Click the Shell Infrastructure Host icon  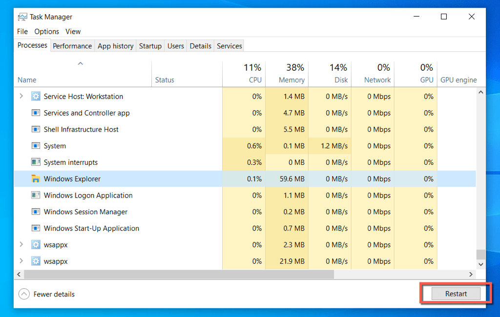pyautogui.click(x=36, y=130)
